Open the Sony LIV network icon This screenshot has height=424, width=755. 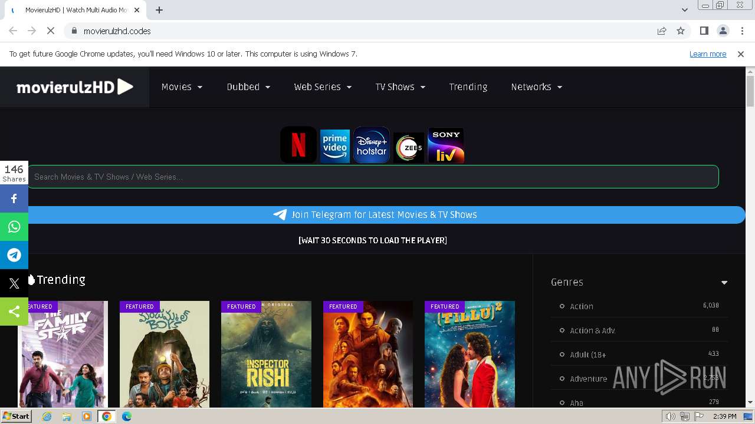pos(446,145)
